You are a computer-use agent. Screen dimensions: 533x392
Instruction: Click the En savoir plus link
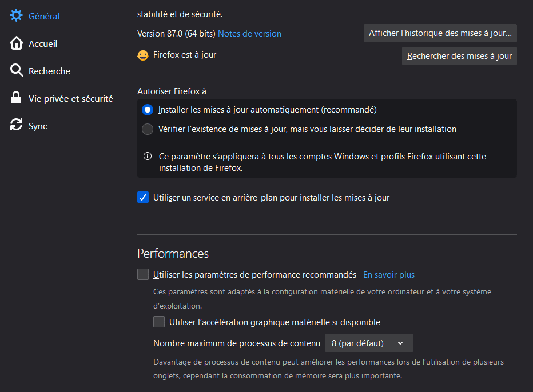point(389,275)
